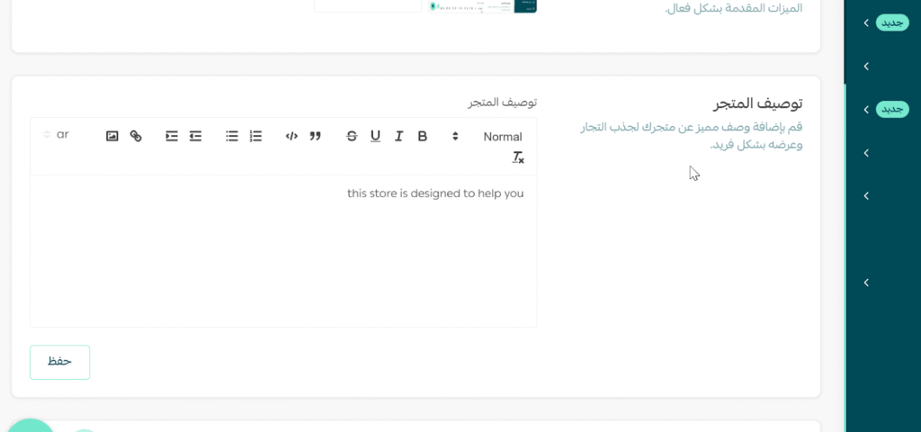Click inside the store description text area
921x432 pixels.
[x=283, y=252]
